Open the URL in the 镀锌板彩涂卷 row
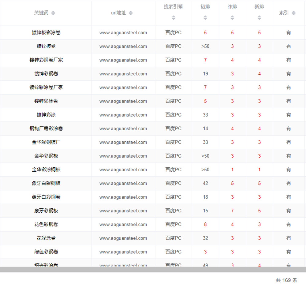 [x=123, y=33]
